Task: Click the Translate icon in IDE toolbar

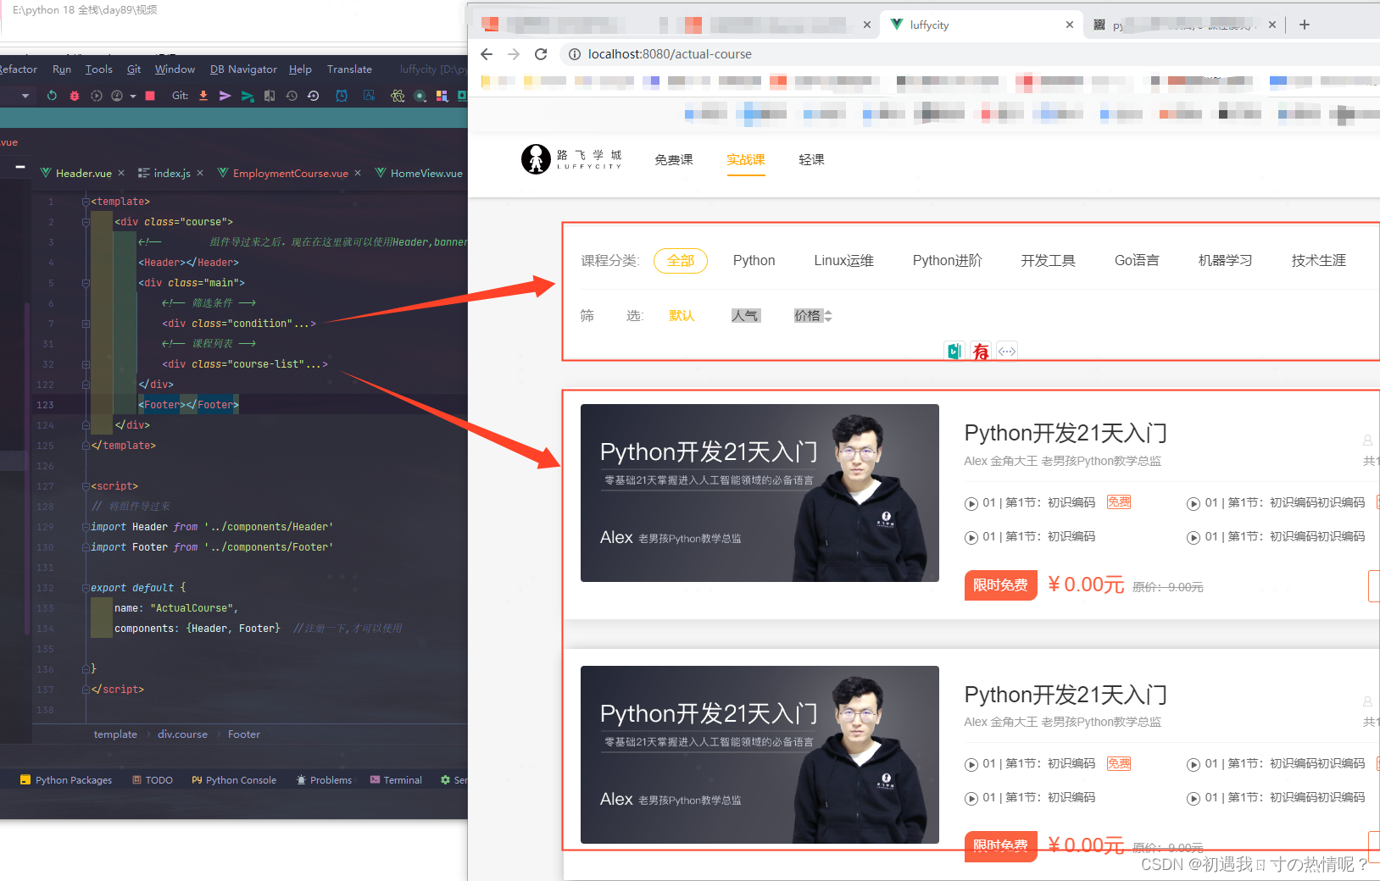Action: coord(370,96)
